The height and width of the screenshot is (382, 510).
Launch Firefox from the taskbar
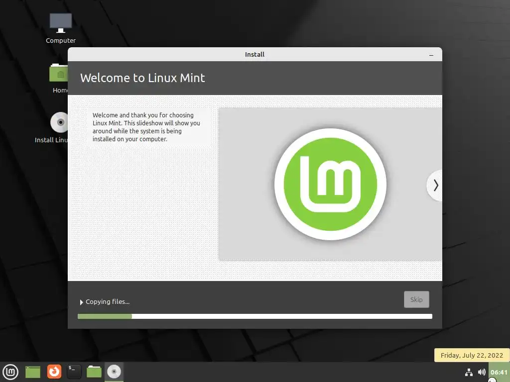tap(54, 372)
